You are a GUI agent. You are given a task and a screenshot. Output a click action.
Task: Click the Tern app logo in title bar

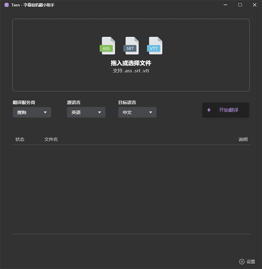click(x=7, y=5)
